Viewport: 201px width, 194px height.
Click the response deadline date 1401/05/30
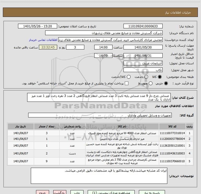143,47
